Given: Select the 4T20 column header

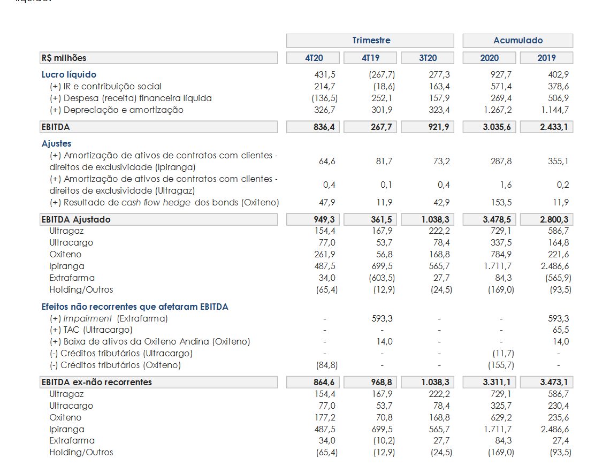Looking at the screenshot, I should (314, 58).
